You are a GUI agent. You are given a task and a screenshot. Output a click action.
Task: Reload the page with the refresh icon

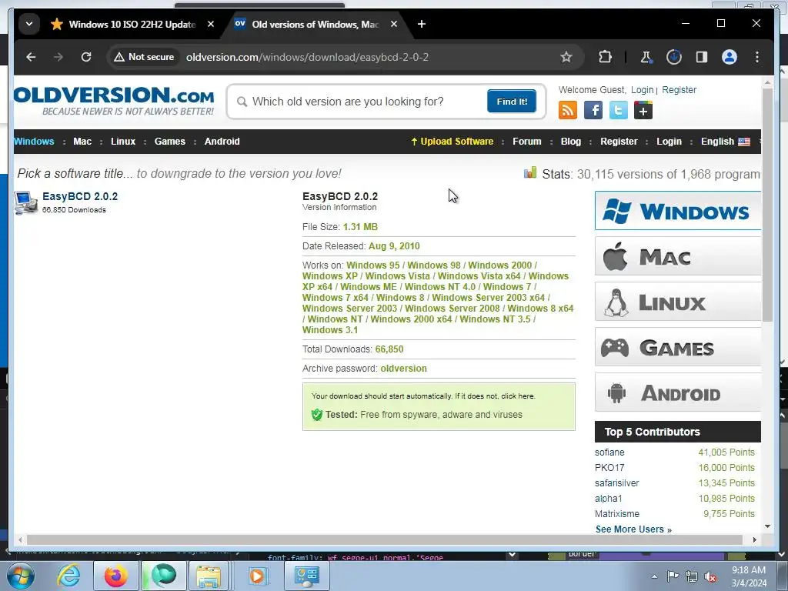click(86, 57)
